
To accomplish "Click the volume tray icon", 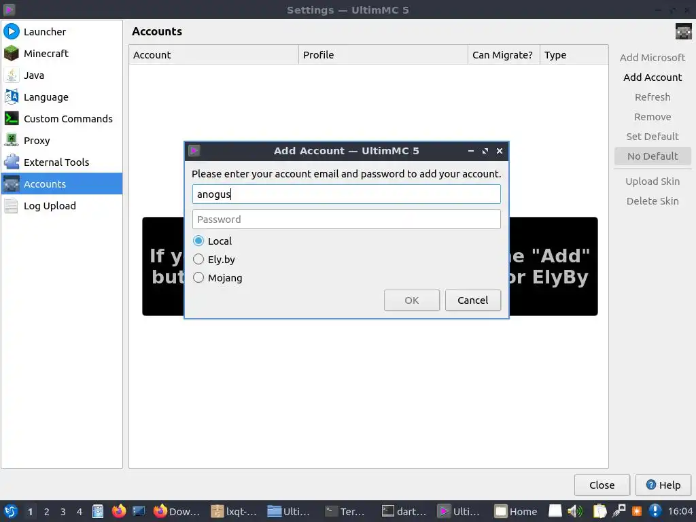I will click(575, 511).
